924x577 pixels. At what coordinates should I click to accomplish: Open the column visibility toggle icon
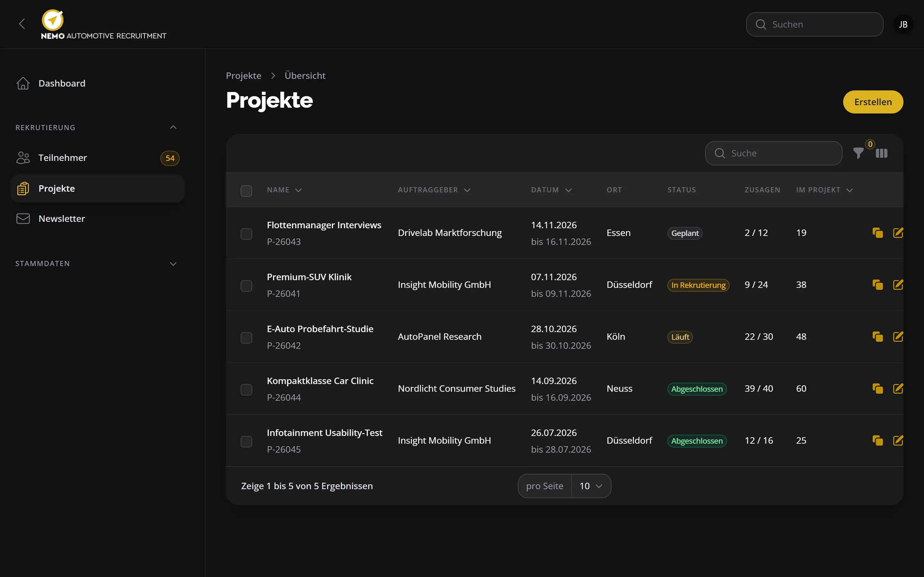(881, 154)
